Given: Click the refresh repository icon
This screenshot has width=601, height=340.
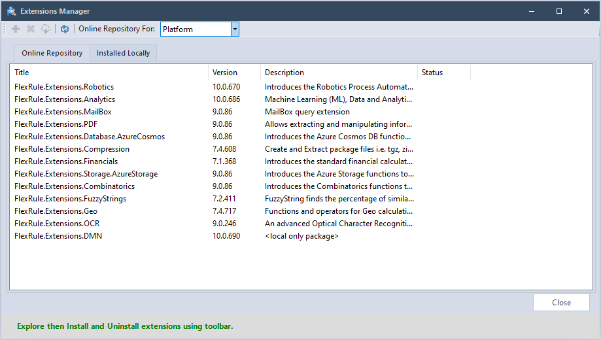Looking at the screenshot, I should [64, 29].
